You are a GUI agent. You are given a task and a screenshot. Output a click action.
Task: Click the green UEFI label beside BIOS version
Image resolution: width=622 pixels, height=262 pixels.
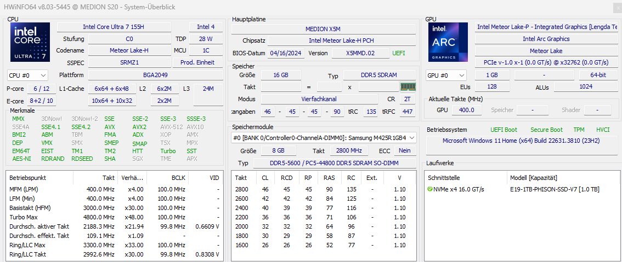pyautogui.click(x=399, y=53)
